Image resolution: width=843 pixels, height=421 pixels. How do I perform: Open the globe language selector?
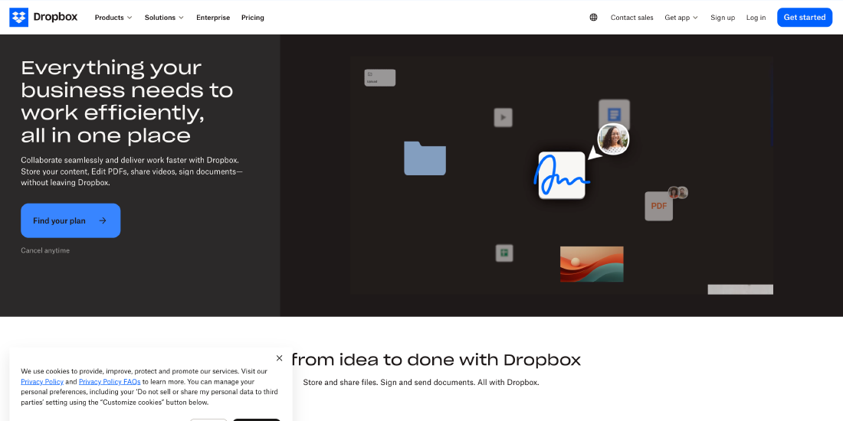(x=593, y=18)
